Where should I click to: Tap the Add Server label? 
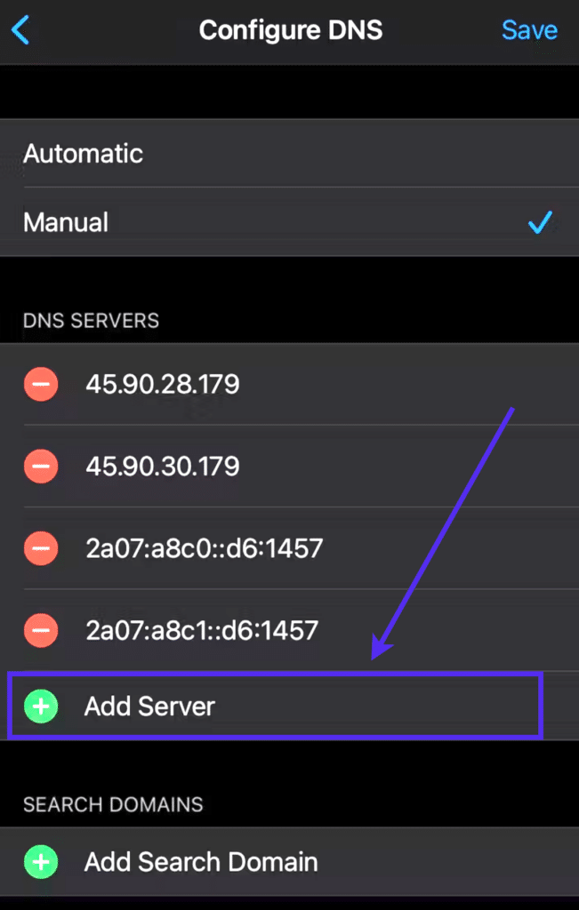[149, 706]
